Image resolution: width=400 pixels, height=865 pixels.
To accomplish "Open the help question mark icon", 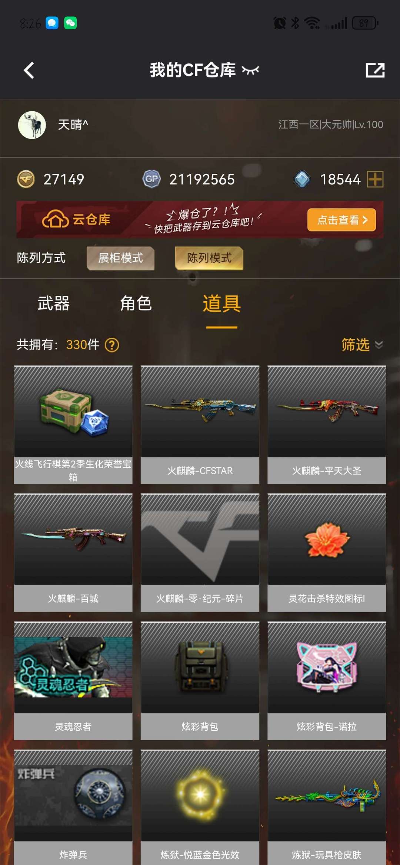I will [112, 345].
